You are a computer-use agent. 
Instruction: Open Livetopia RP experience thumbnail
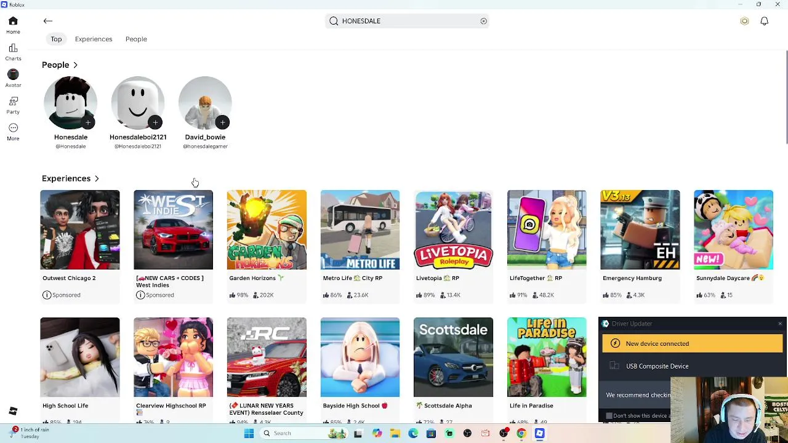click(x=453, y=230)
